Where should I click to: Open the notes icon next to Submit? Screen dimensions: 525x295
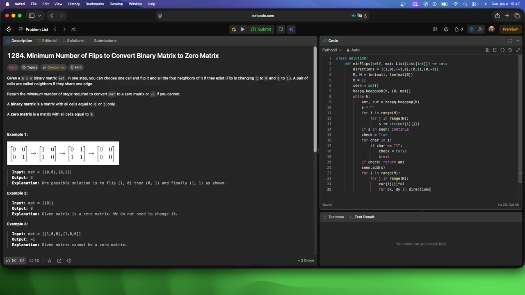281,29
